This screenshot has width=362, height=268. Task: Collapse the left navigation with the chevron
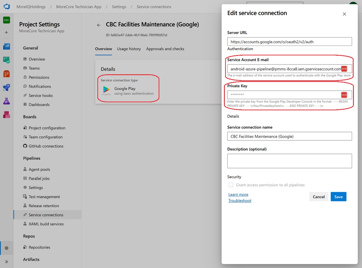pyautogui.click(x=7, y=261)
